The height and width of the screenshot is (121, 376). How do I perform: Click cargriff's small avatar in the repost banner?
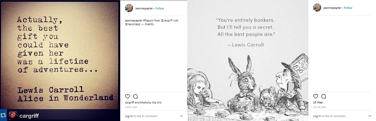[13, 116]
